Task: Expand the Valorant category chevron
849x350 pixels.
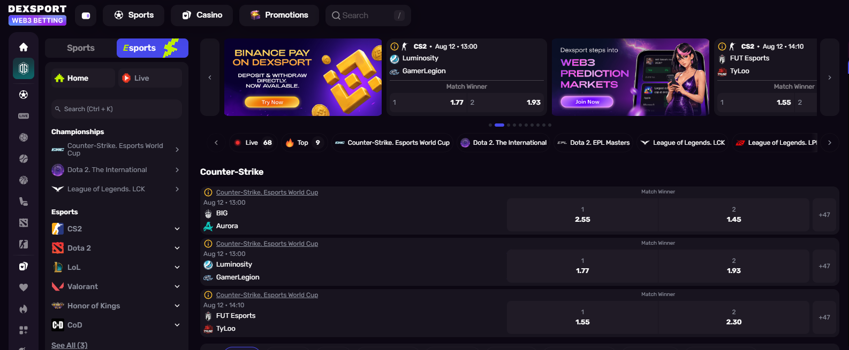Action: (177, 286)
